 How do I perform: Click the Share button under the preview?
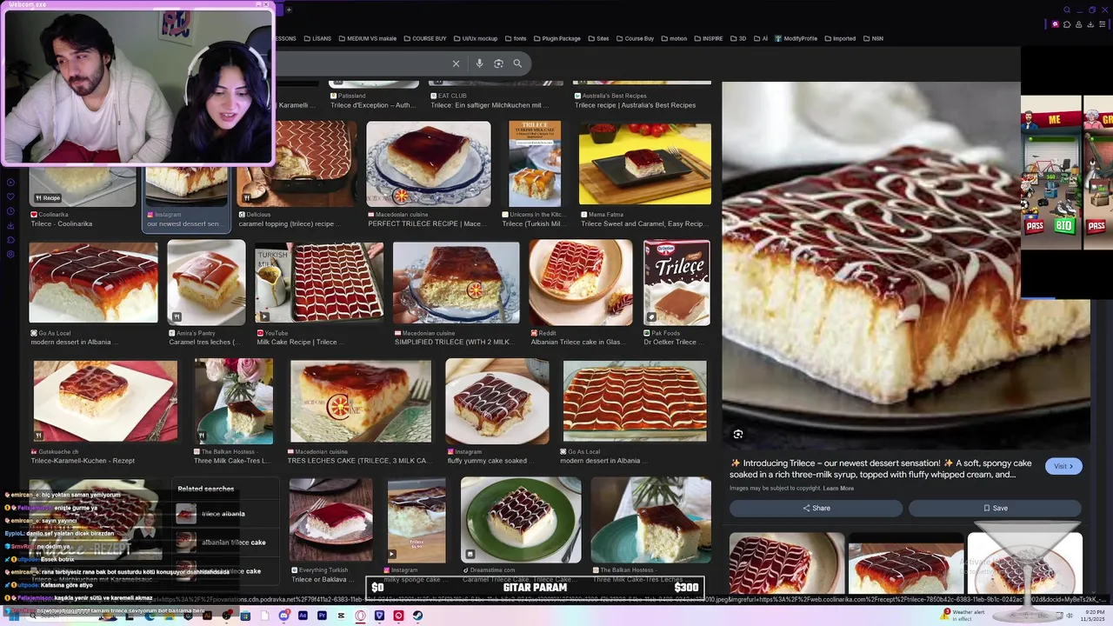pos(816,508)
